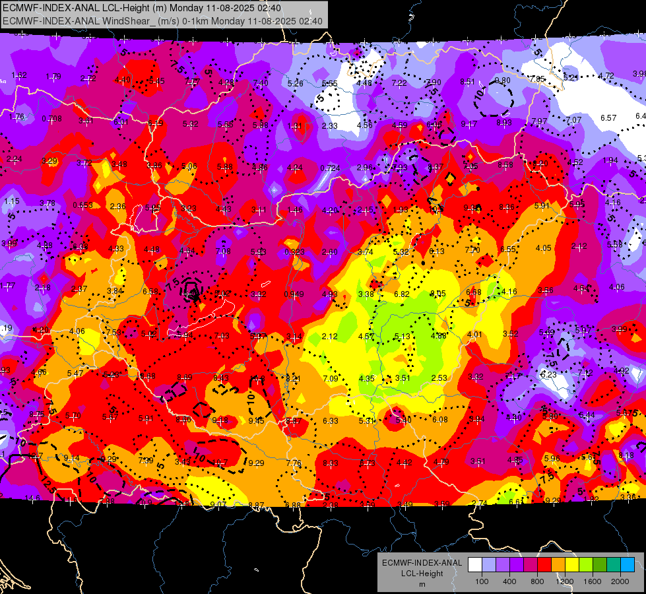Screen dimensions: 646x594
Task: Click the shear value 7.76
Action: point(294,463)
